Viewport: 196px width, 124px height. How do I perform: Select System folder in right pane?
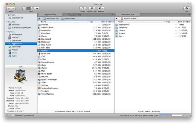153,33
